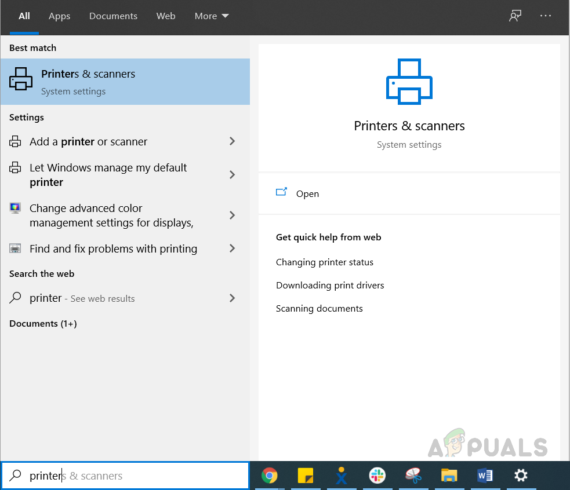
Task: Expand arrow for Find and fix printing problems
Action: click(232, 248)
